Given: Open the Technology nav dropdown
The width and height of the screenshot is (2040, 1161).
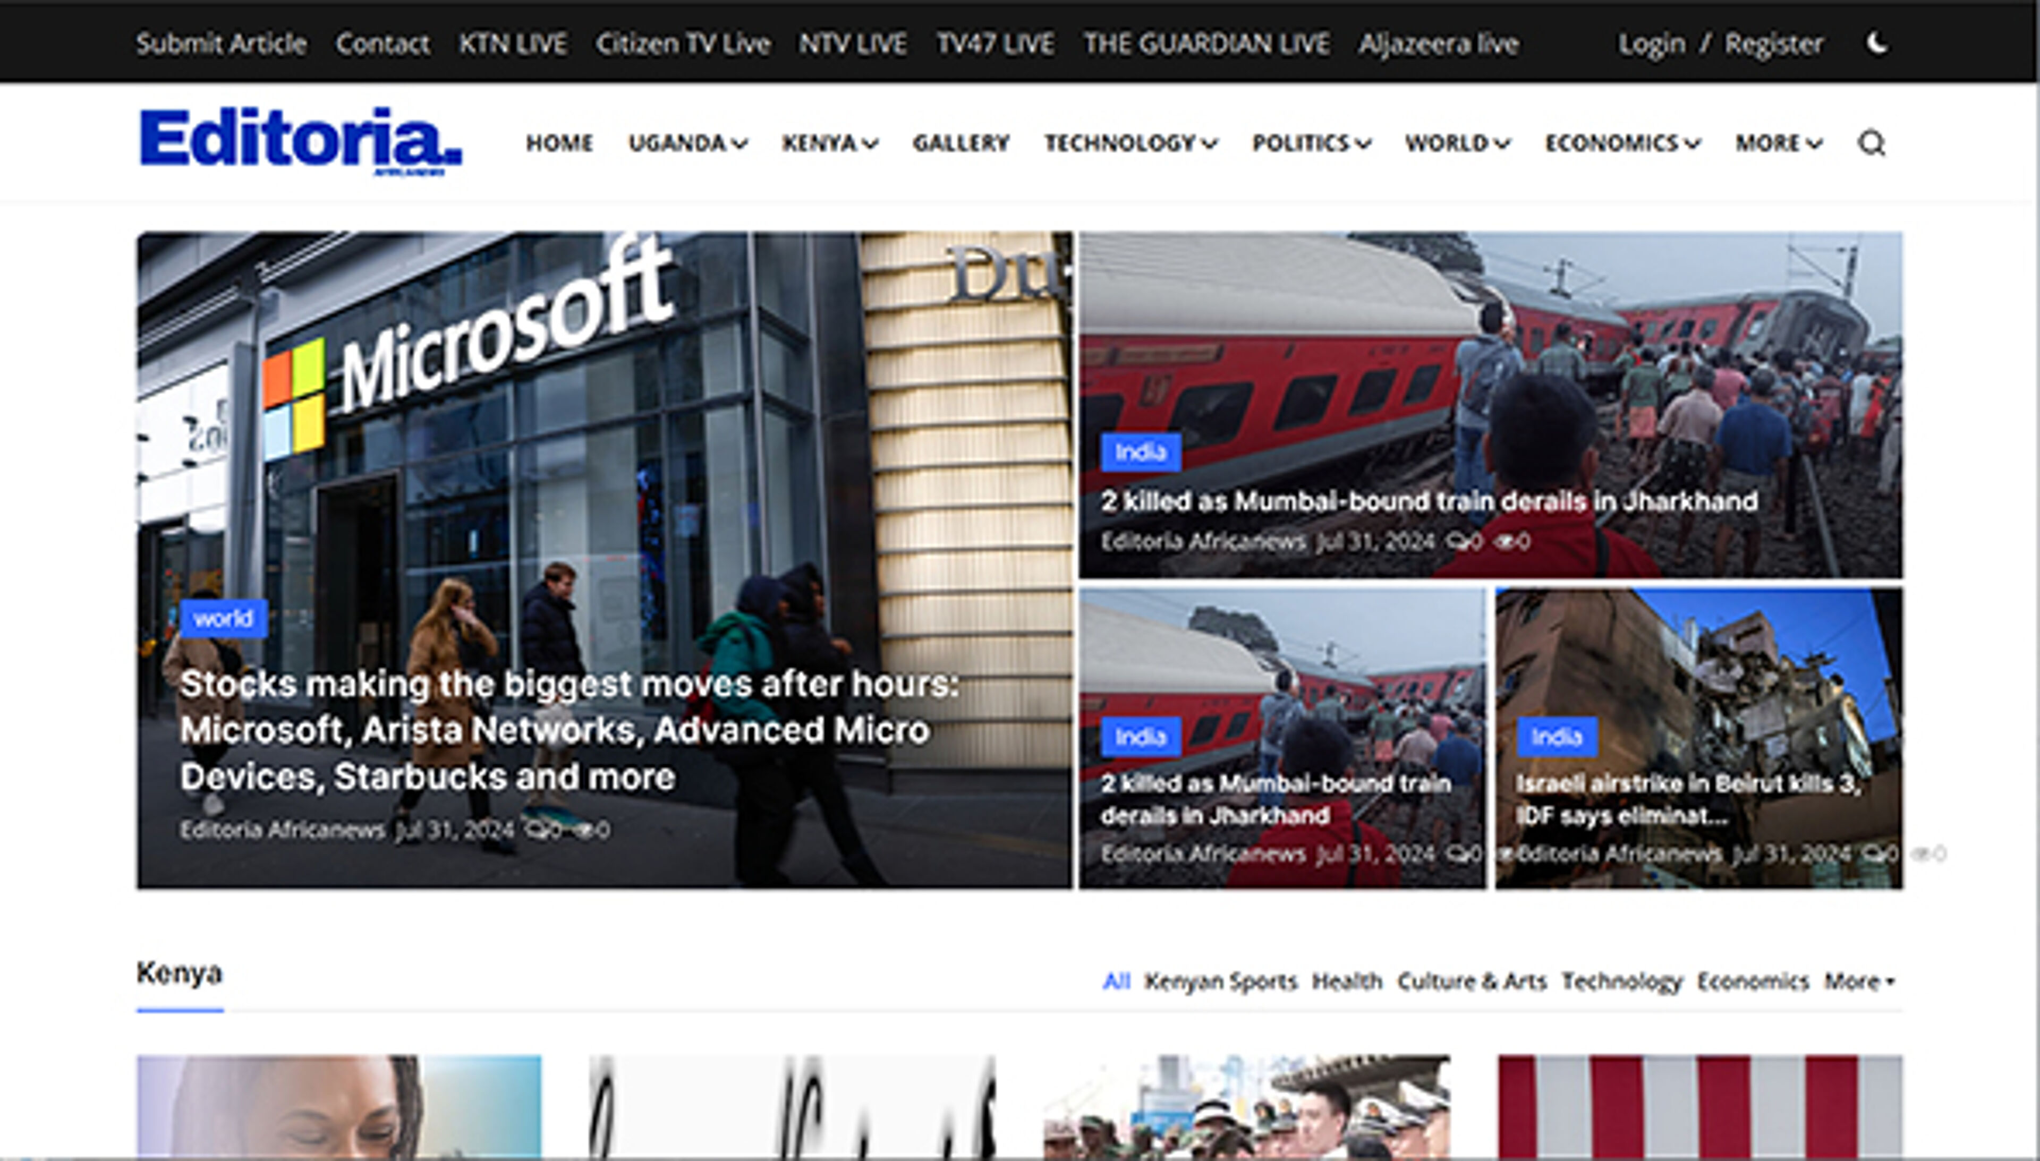Looking at the screenshot, I should tap(1130, 143).
